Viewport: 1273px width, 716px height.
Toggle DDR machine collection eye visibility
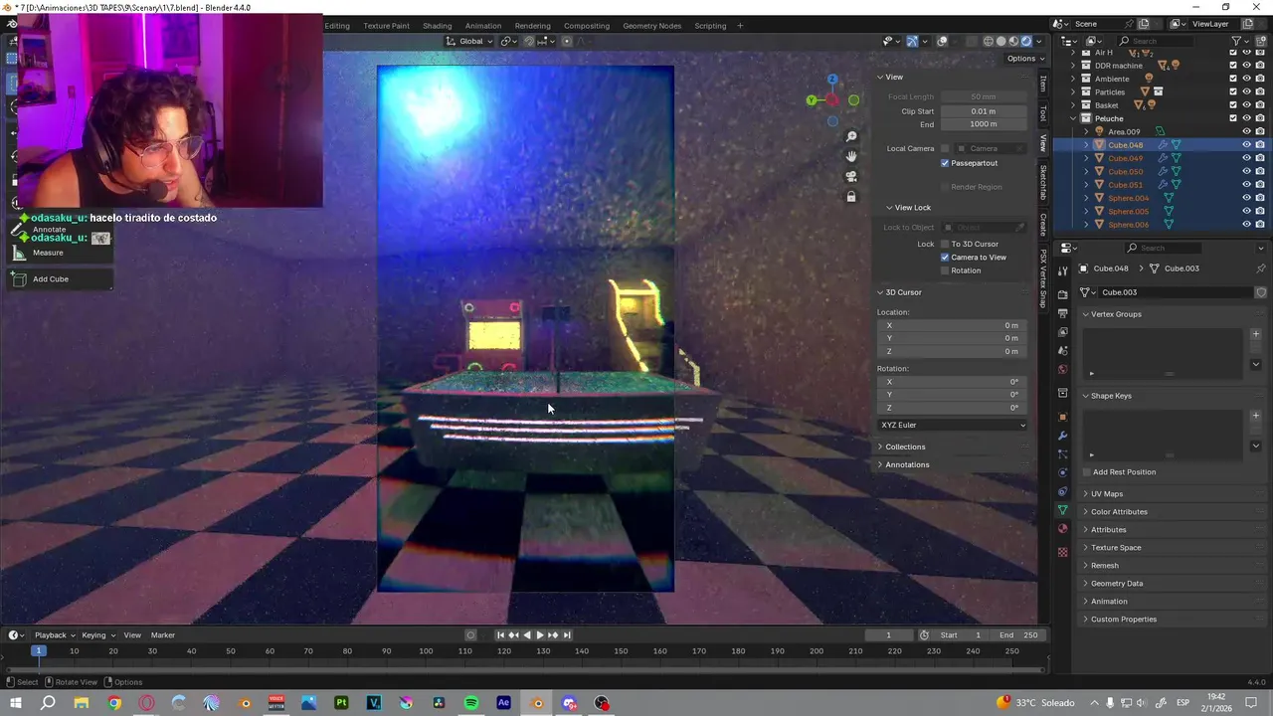pos(1246,66)
